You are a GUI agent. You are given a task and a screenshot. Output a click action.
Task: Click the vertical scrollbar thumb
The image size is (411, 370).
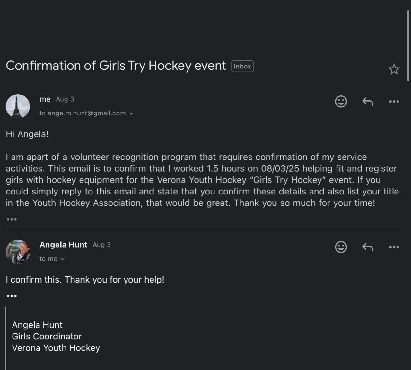point(408,46)
